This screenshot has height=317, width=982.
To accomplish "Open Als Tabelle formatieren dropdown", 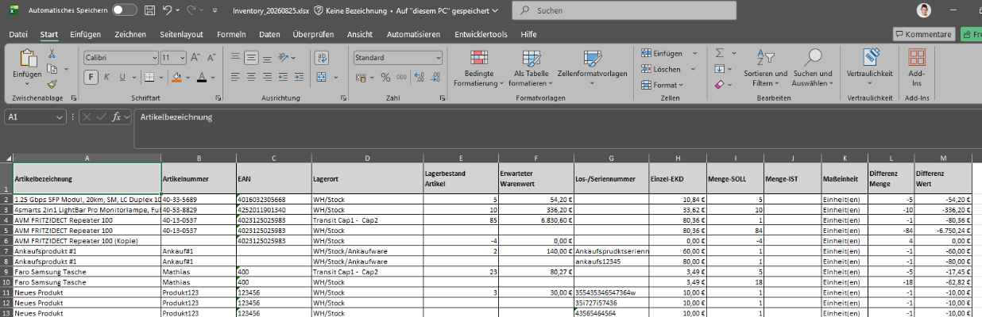I will coord(532,68).
